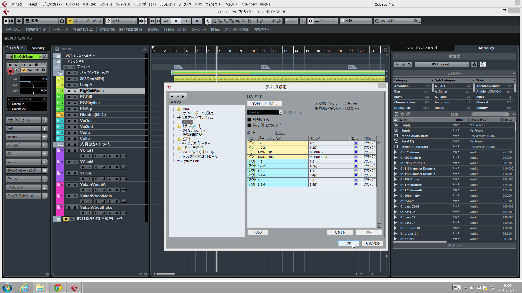Select the Color paint bucket tool

pos(279,21)
